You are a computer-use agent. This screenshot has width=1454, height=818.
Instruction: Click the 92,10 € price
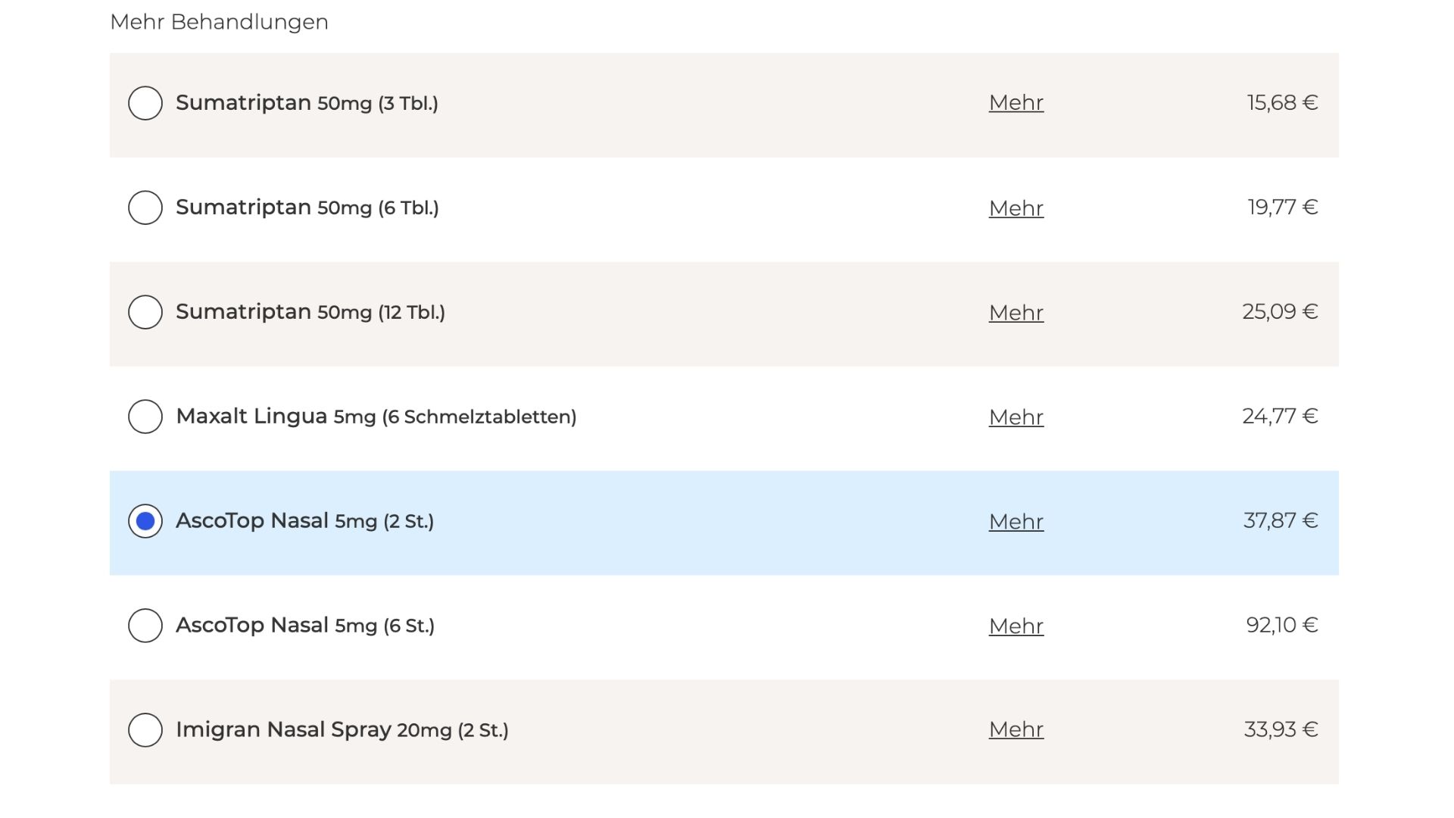[x=1281, y=626]
